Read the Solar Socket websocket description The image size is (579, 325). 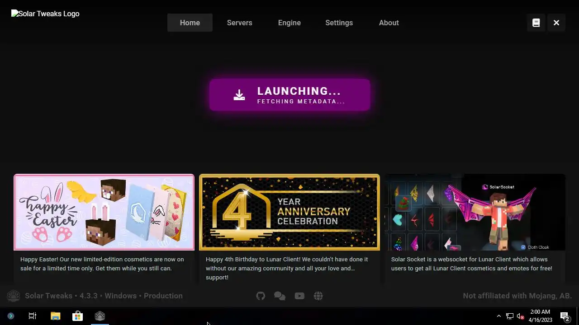(x=472, y=264)
